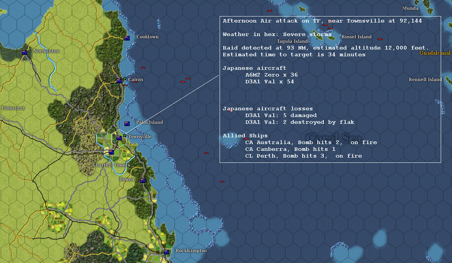Open the Townsville port anchor icon
The width and height of the screenshot is (452, 263).
pos(114,135)
